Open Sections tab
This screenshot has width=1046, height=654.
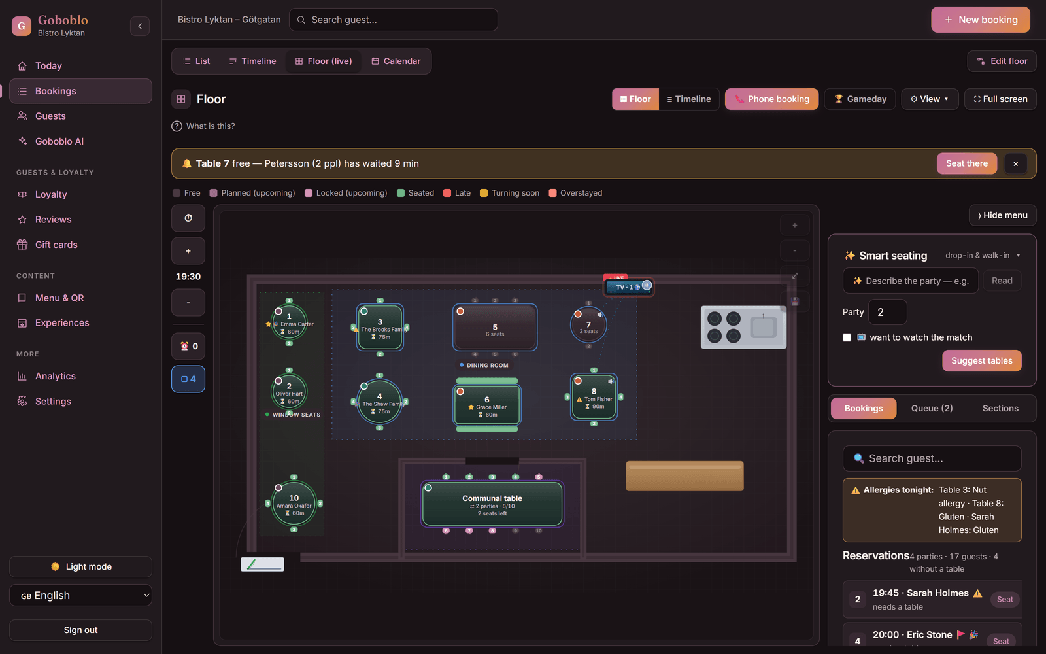click(1000, 409)
